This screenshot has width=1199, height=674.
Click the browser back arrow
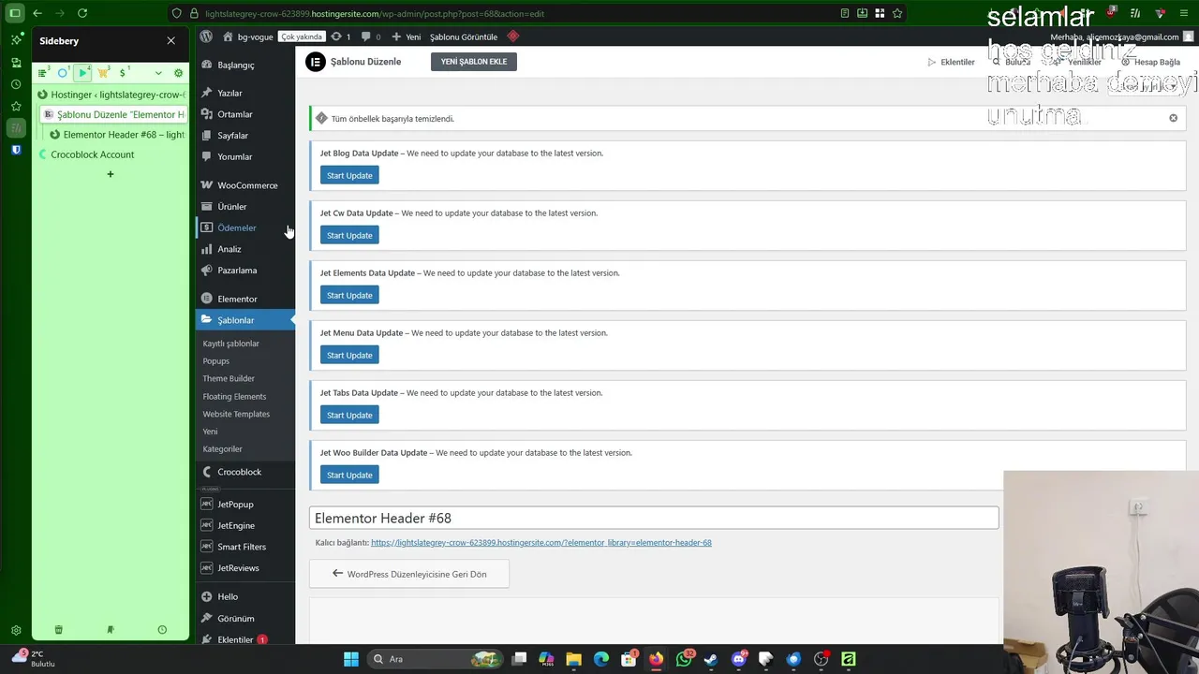[37, 13]
